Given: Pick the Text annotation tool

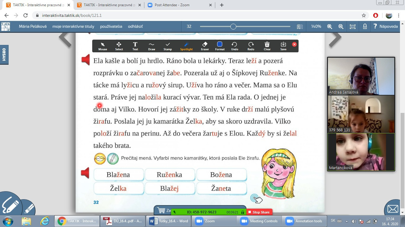Looking at the screenshot, I should 135,46.
